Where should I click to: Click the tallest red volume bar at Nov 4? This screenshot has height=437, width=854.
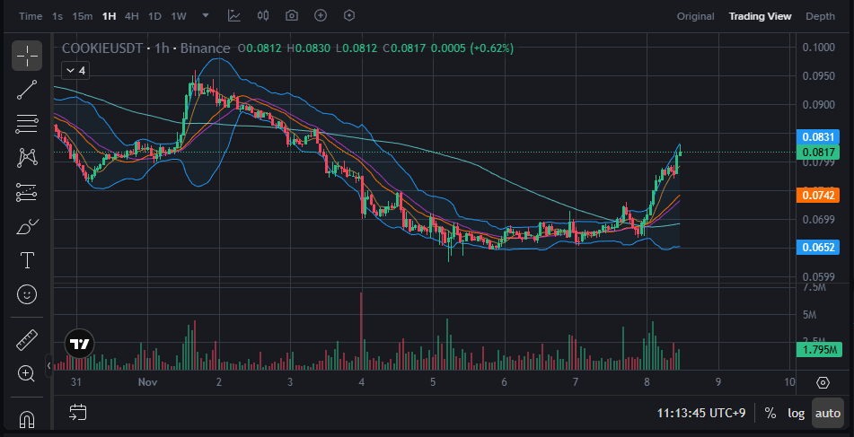(361, 331)
